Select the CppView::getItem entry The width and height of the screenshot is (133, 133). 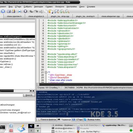17,51
